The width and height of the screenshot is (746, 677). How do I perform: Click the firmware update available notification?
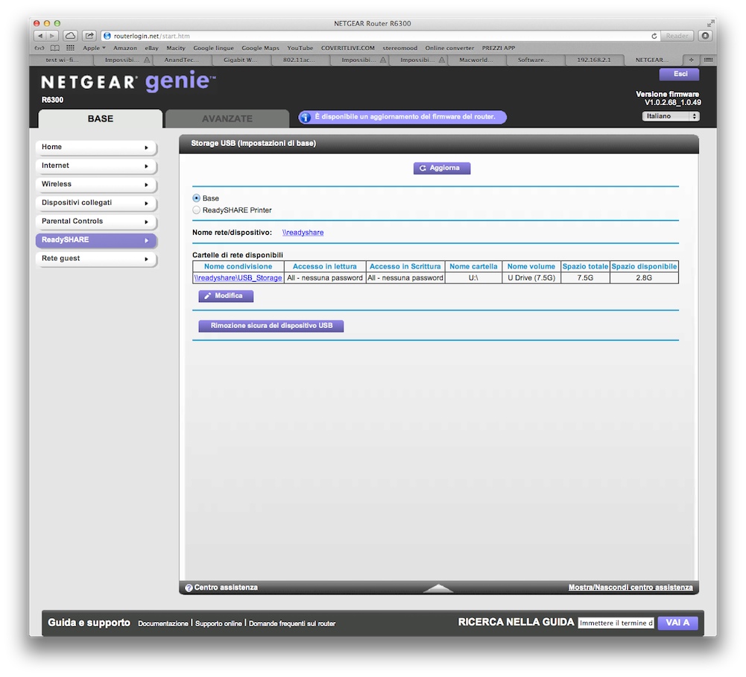click(x=402, y=117)
